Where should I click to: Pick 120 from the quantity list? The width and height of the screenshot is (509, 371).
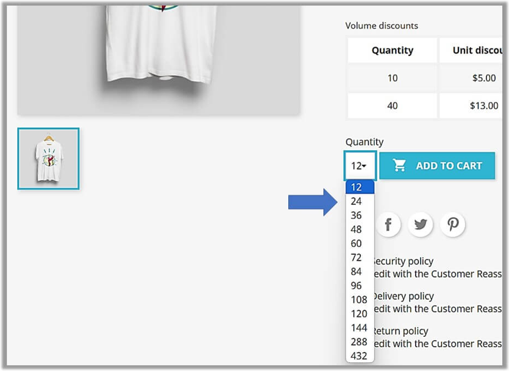pyautogui.click(x=359, y=313)
